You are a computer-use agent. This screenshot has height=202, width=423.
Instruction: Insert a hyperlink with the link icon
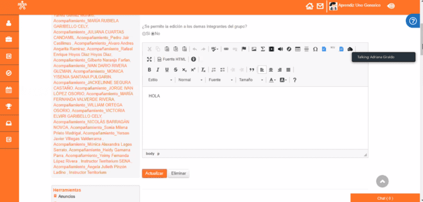pyautogui.click(x=226, y=49)
